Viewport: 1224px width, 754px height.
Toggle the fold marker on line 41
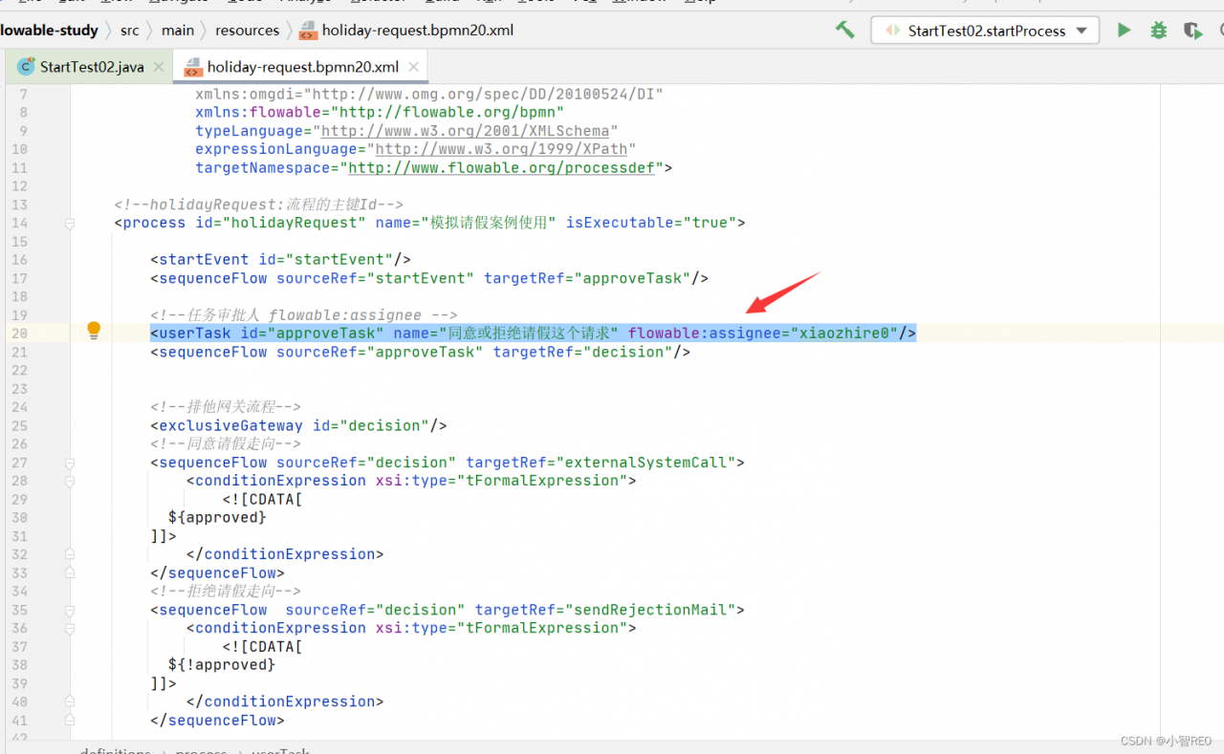click(x=70, y=721)
